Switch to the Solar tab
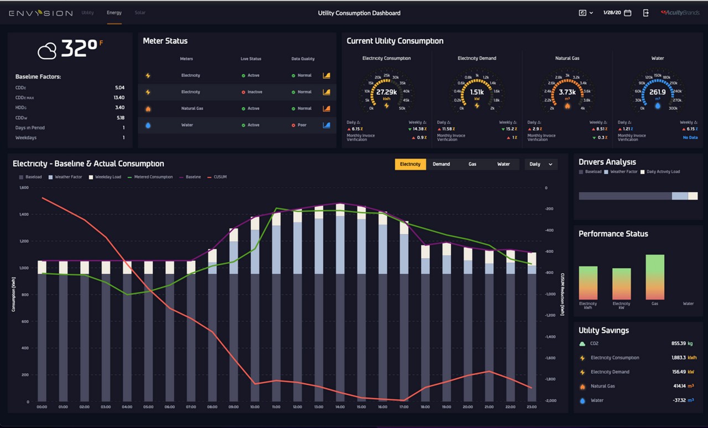 tap(140, 13)
